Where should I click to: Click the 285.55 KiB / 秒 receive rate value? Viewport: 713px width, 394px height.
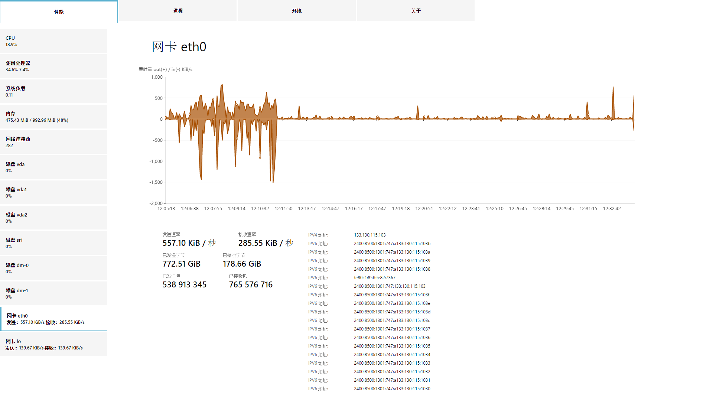click(x=266, y=243)
